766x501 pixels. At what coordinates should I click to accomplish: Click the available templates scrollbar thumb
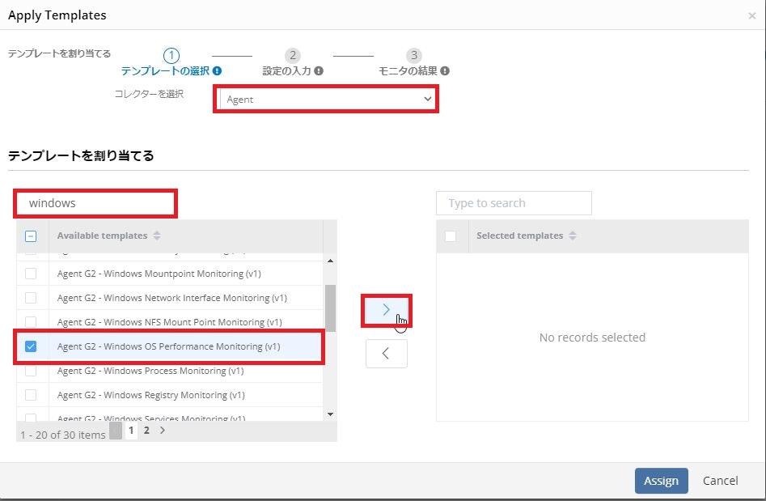[x=330, y=308]
